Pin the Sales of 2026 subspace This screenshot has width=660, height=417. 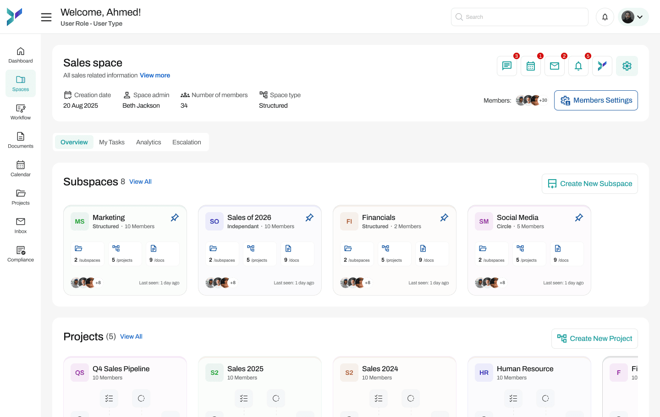[309, 218]
